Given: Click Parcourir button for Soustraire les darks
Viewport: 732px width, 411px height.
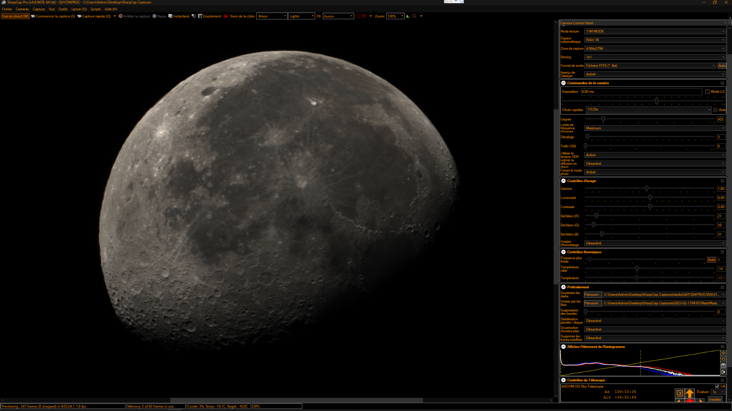Looking at the screenshot, I should [x=592, y=295].
